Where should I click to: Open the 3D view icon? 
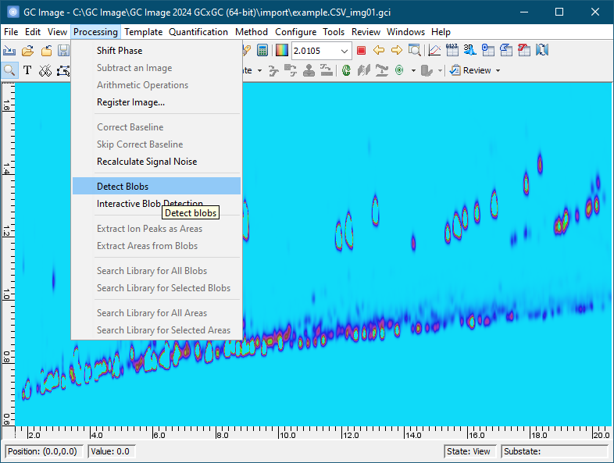[469, 51]
